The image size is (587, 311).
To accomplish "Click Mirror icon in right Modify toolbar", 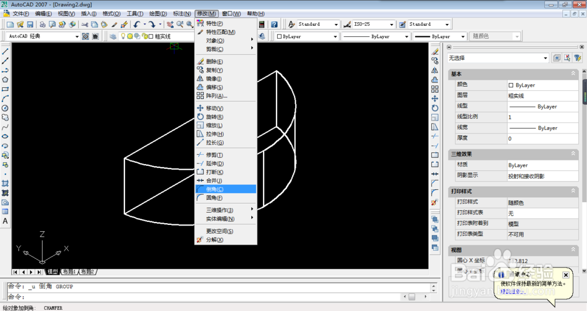I will pos(434,70).
